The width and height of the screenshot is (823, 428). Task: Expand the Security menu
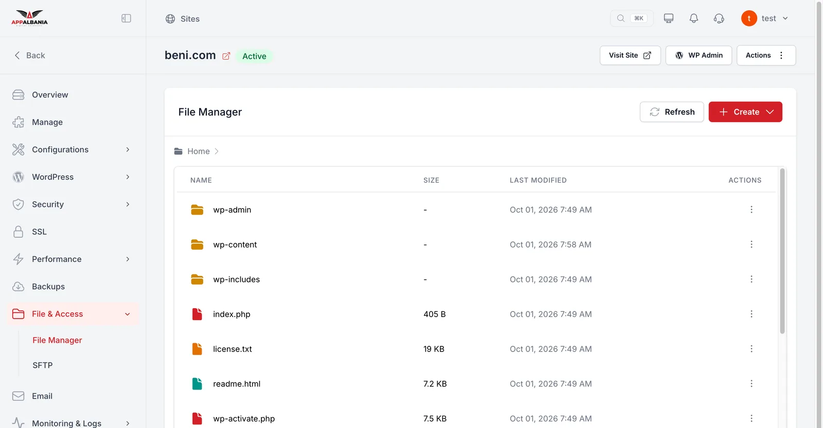point(73,204)
